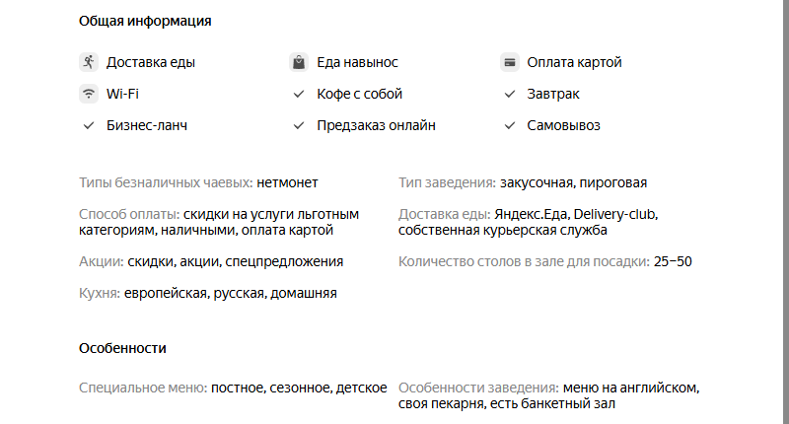Screen dimensions: 789x424
Task: Click the food delivery running-man icon
Action: coord(89,62)
